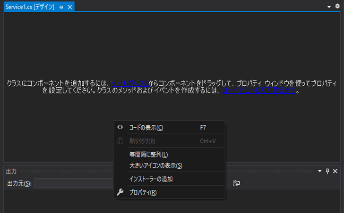Toggle auto-hide pin on 出力 panel
344x213 pixels.
click(327, 171)
